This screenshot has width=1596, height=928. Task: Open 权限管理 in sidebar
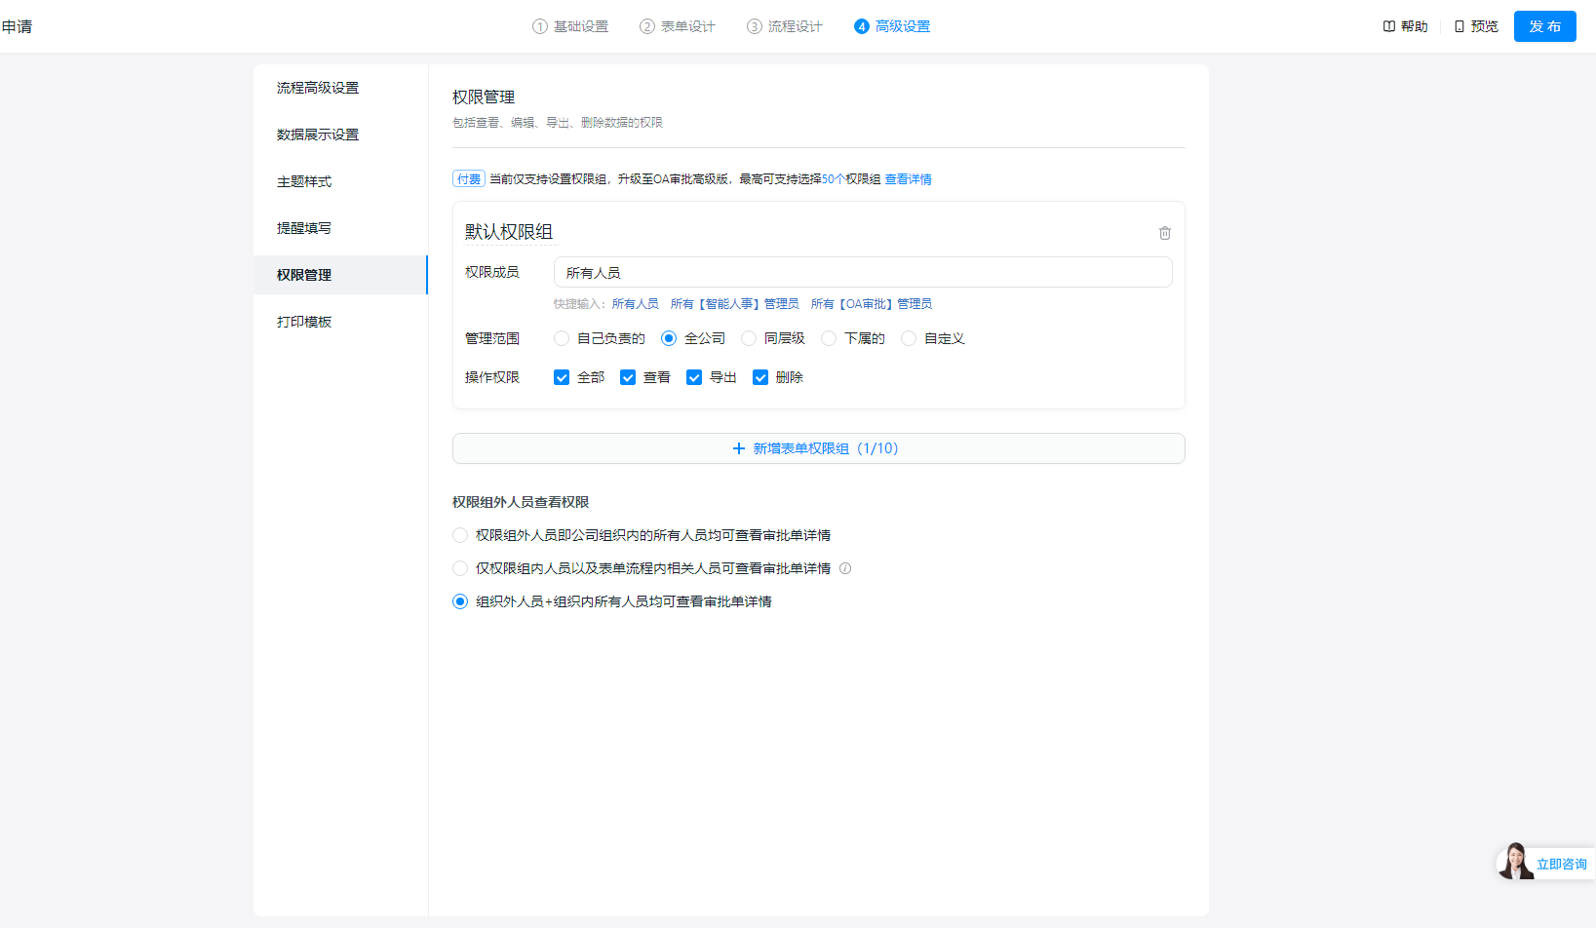coord(340,275)
